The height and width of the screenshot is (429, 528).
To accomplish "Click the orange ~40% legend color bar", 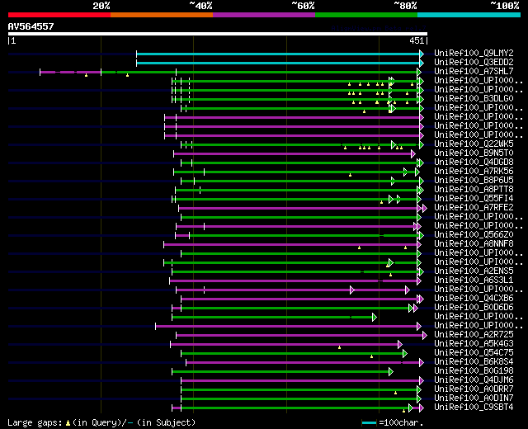I will point(162,15).
